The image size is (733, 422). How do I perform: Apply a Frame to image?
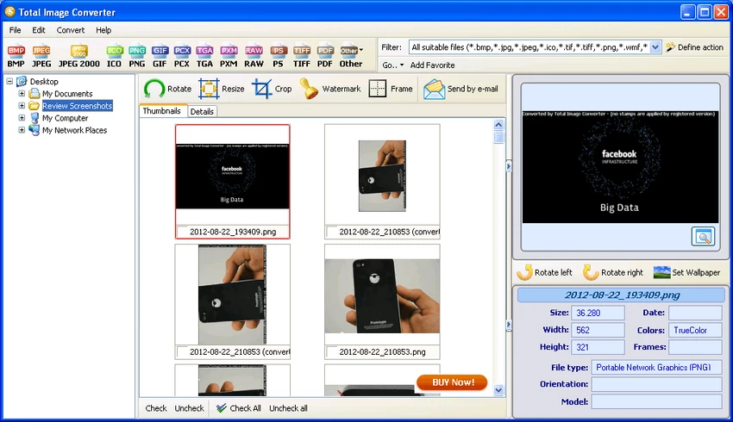pyautogui.click(x=391, y=89)
